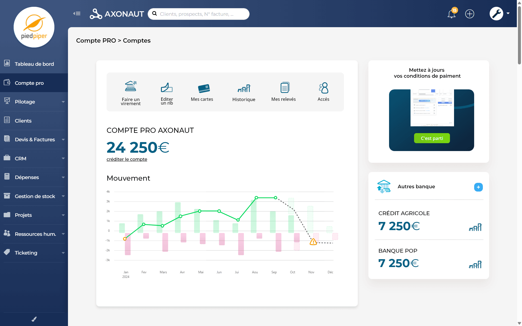Click the Historique chart icon

pos(244,88)
